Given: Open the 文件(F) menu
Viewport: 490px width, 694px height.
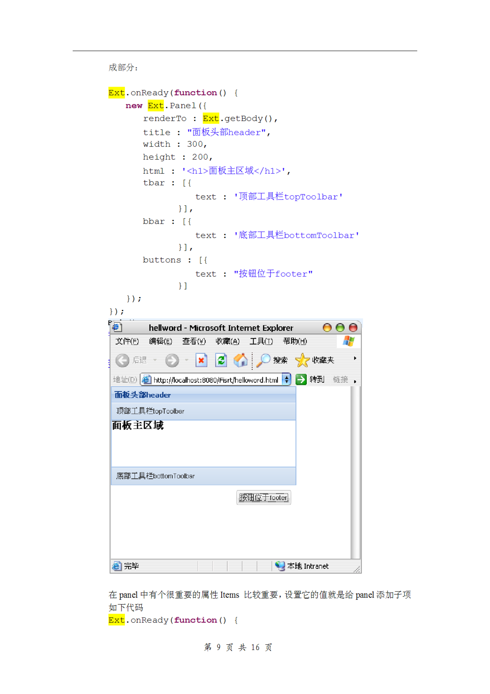Looking at the screenshot, I should [x=127, y=341].
